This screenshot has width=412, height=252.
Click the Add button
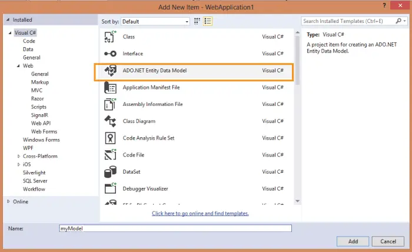coord(353,241)
